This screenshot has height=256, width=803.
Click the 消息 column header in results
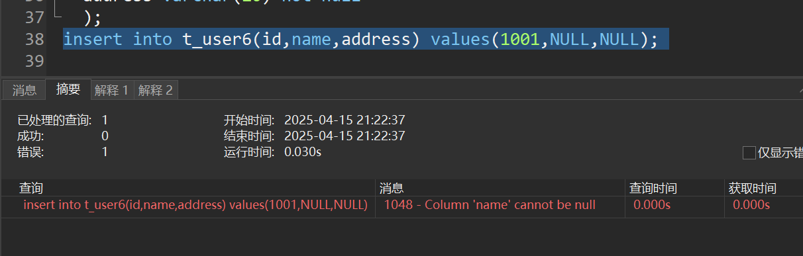pos(500,189)
